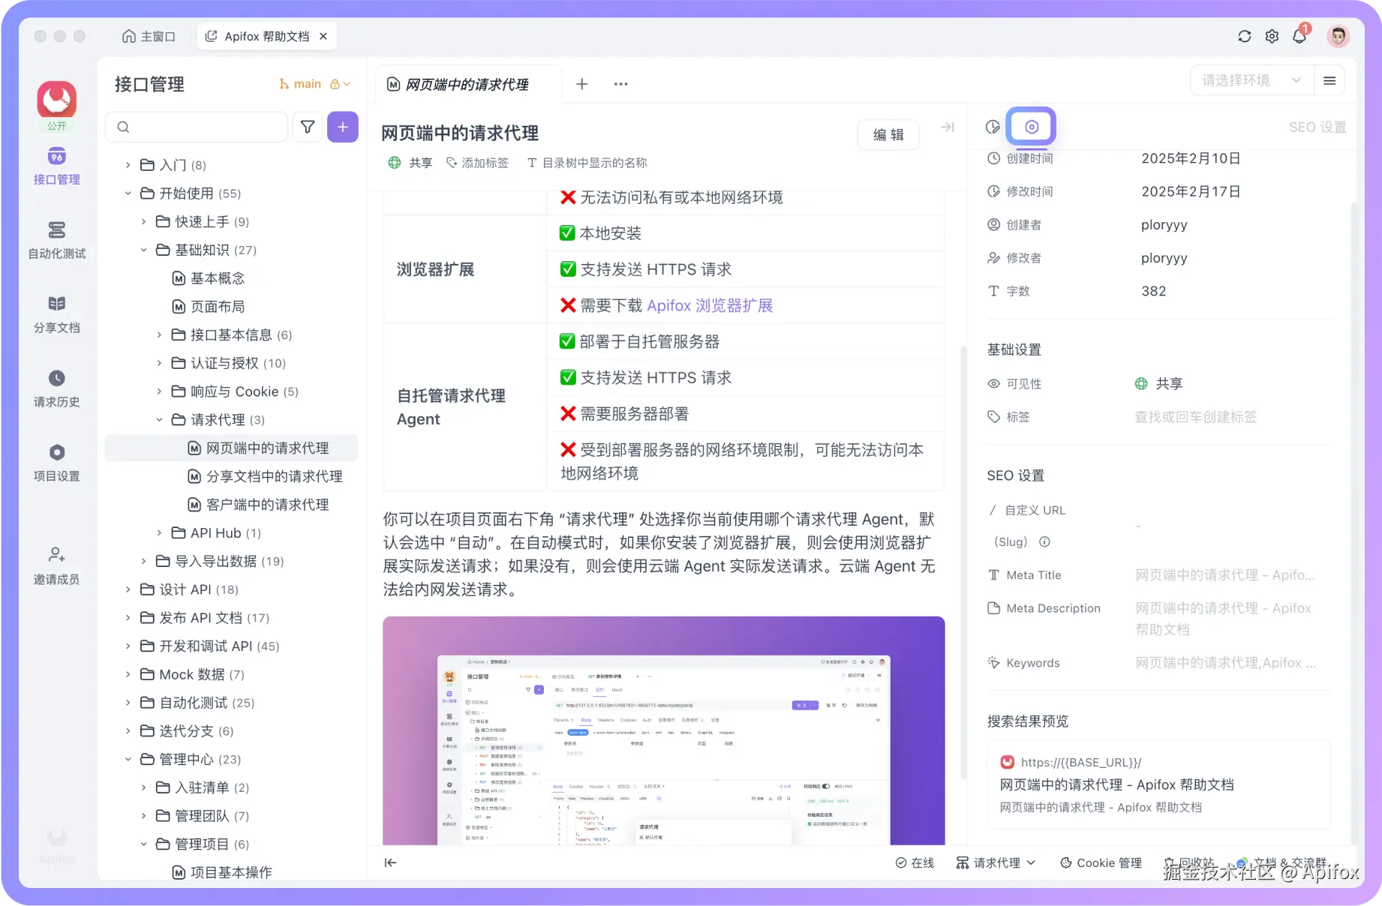The image size is (1382, 906).
Task: Open the filter icon above the directory tree
Action: (x=308, y=127)
